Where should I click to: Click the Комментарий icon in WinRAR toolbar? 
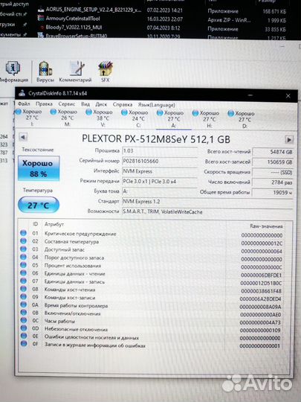pyautogui.click(x=76, y=71)
